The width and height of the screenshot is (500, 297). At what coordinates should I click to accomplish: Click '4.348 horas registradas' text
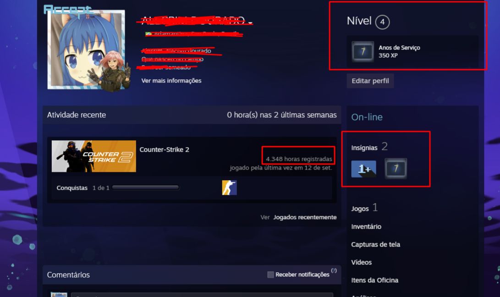[299, 159]
